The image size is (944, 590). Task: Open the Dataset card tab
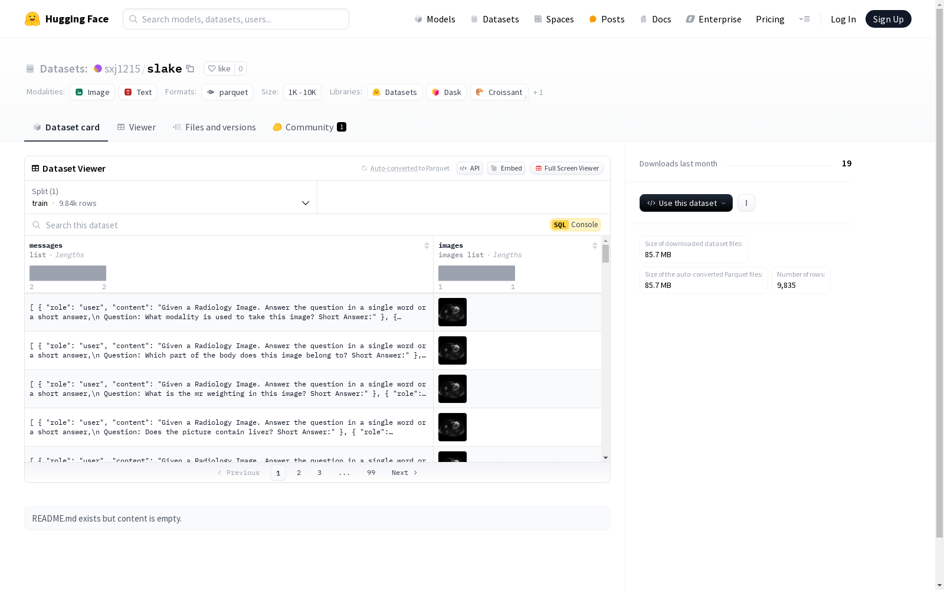coord(66,127)
